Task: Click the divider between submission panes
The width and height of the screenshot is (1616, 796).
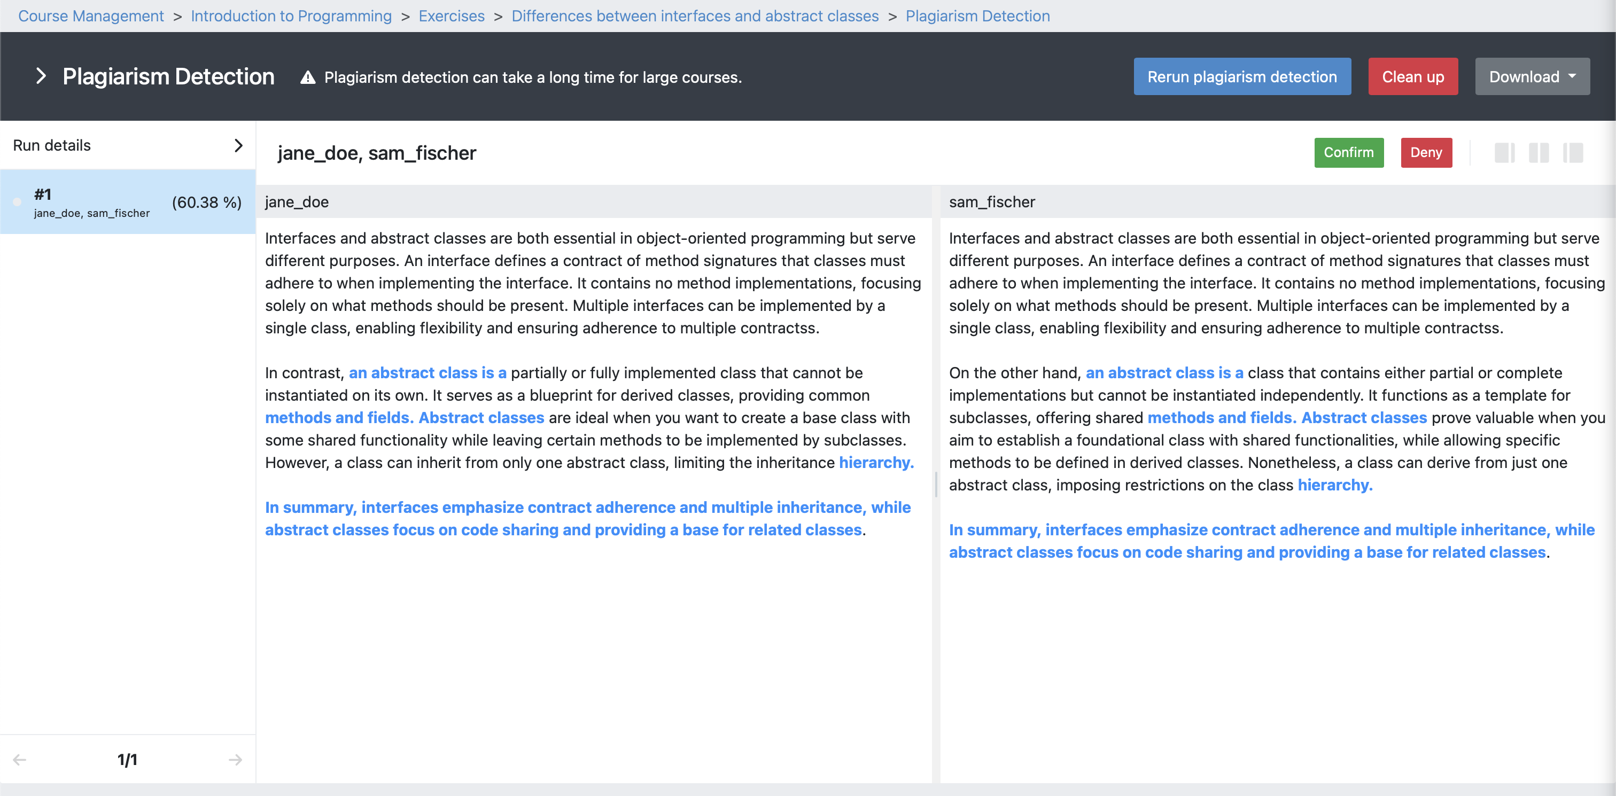Action: pos(935,484)
